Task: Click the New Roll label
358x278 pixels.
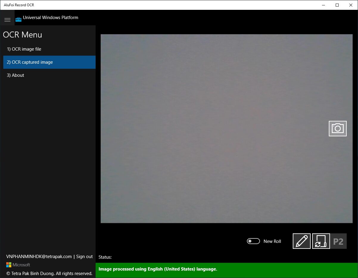Action: (272, 241)
